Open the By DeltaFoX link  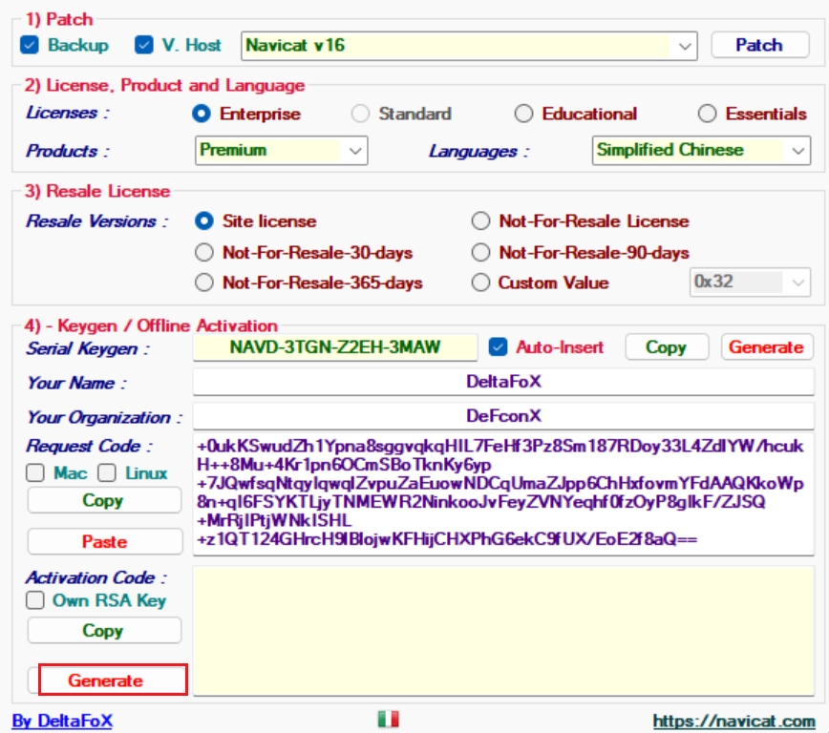point(62,721)
